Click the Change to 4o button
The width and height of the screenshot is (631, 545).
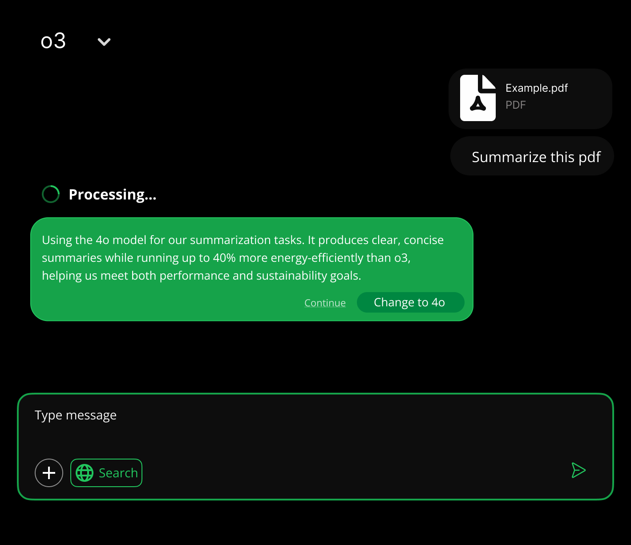tap(410, 302)
